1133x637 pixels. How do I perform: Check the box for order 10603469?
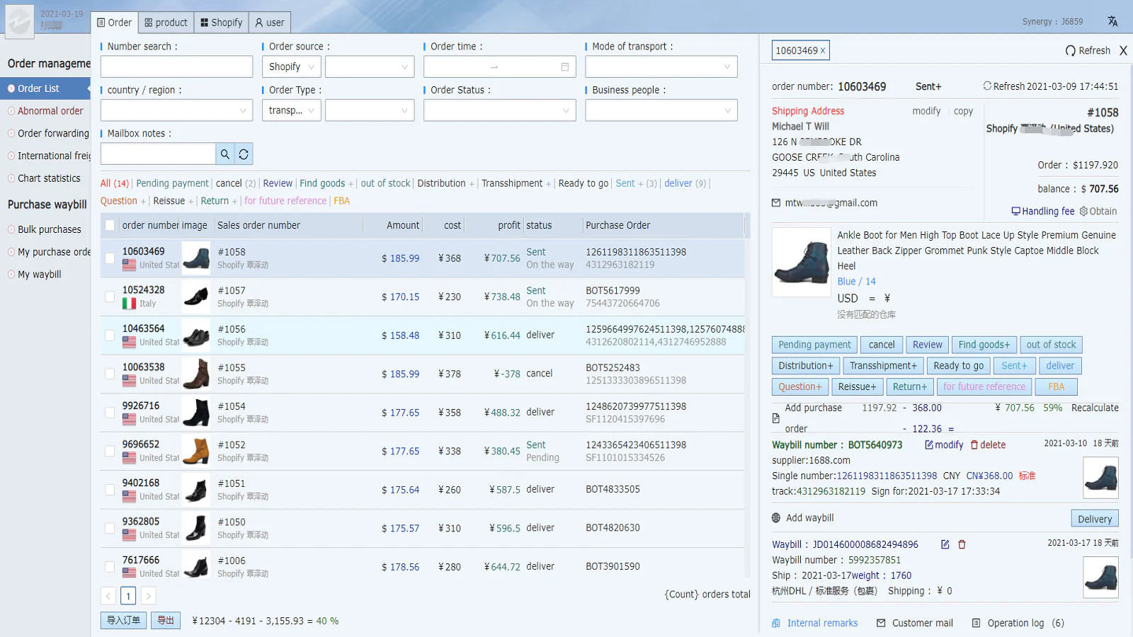click(x=110, y=258)
